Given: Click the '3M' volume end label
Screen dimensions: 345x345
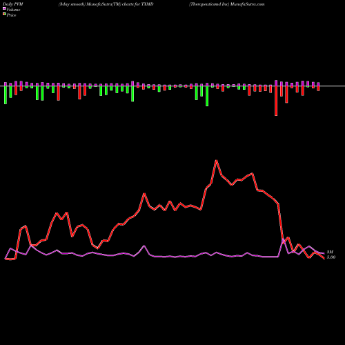Looking at the screenshot, I should click(x=330, y=252).
